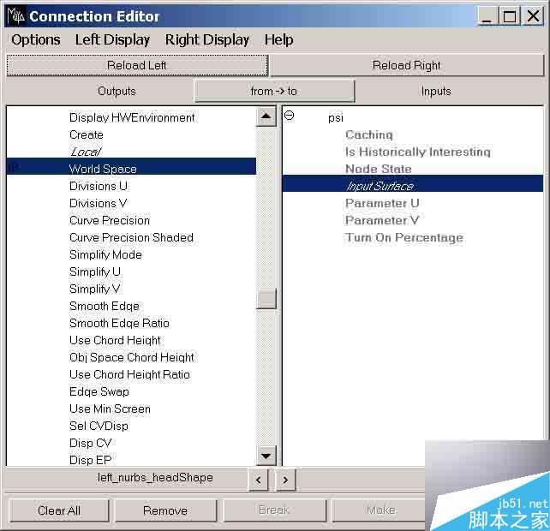The height and width of the screenshot is (531, 550).
Task: Close the Connection Editor window
Action: pos(533,16)
